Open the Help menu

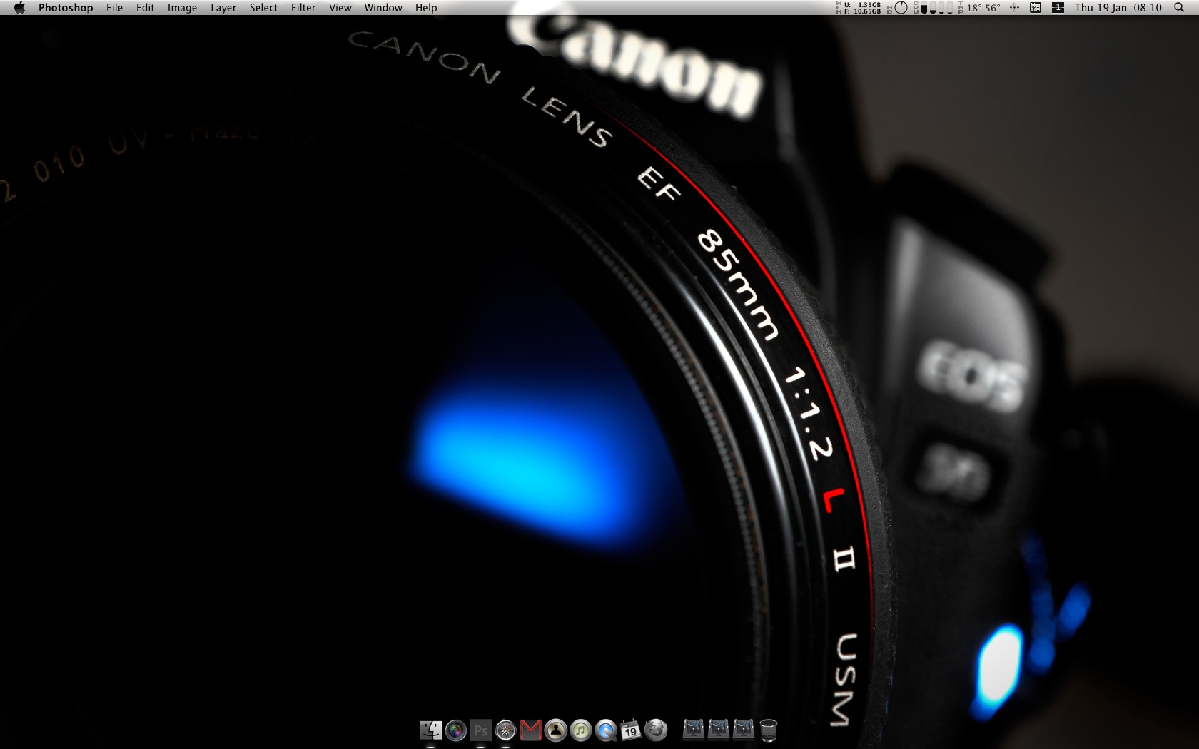[x=426, y=7]
